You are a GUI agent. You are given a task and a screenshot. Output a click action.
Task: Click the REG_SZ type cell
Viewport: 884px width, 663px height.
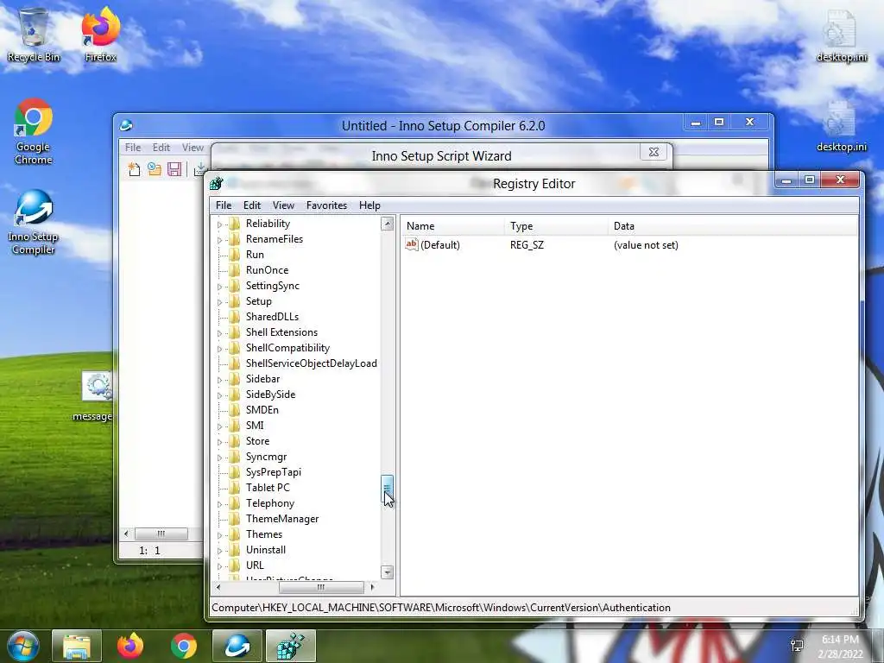[527, 245]
